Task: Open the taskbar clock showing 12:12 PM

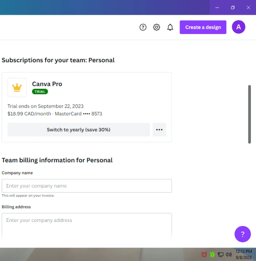Action: click(244, 254)
